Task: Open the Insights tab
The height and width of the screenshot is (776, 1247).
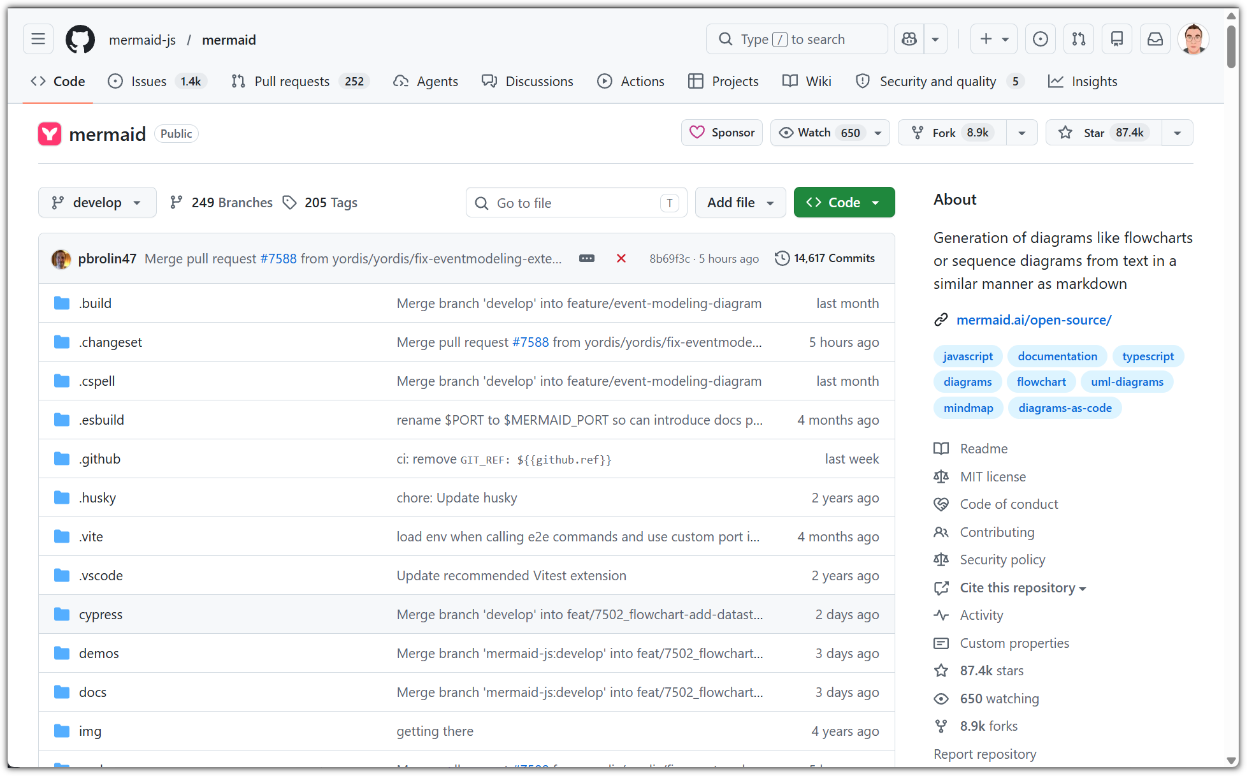Action: [x=1093, y=82]
